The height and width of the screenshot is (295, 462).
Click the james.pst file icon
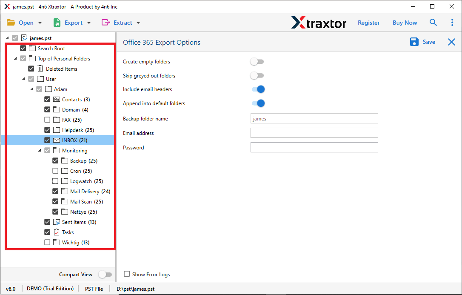(x=24, y=38)
